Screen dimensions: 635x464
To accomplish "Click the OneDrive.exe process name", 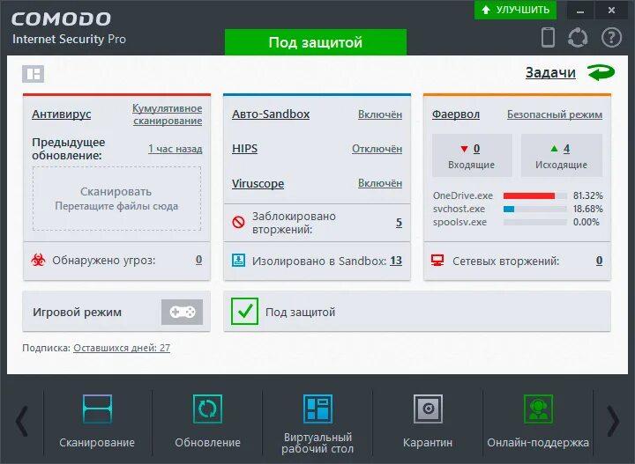I will [x=463, y=195].
